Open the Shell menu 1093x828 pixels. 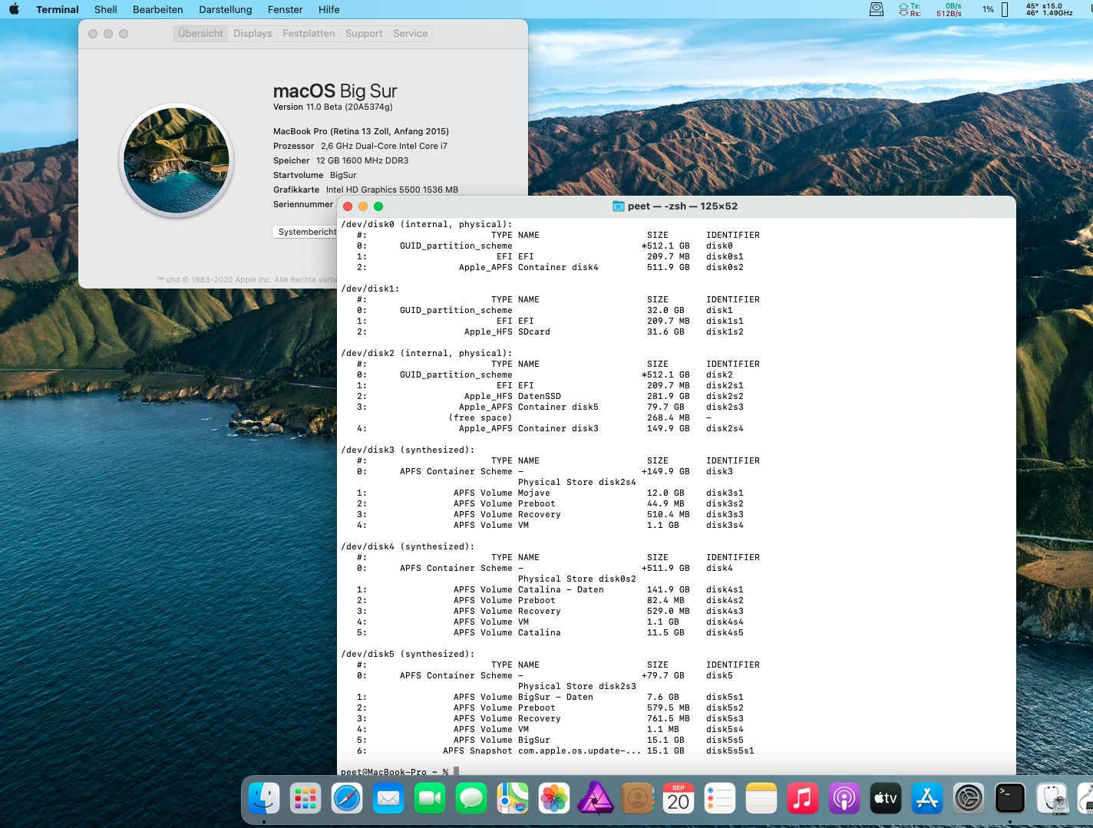[105, 9]
